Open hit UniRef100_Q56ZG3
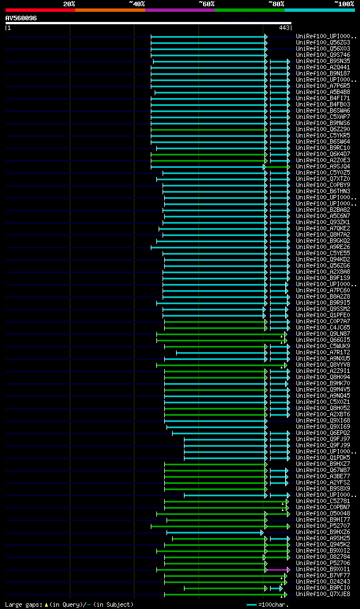The width and height of the screenshot is (360, 609). (323, 43)
